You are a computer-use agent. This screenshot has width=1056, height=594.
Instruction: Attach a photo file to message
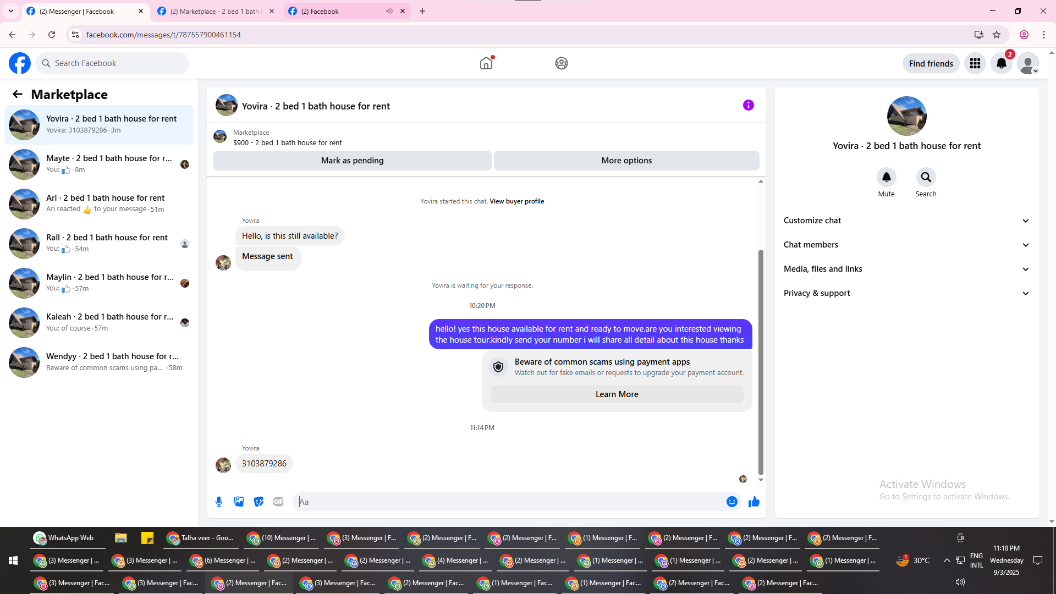[x=239, y=502]
